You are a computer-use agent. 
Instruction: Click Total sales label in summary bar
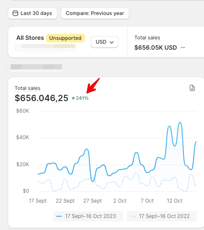click(147, 38)
